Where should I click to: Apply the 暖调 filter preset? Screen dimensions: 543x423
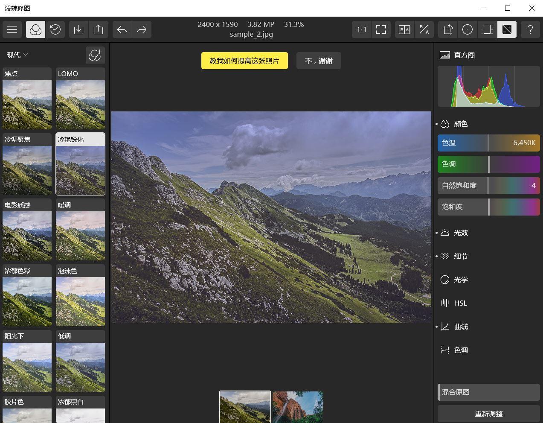(x=80, y=230)
